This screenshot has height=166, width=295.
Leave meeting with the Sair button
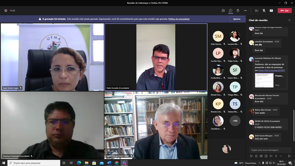pos(285,11)
